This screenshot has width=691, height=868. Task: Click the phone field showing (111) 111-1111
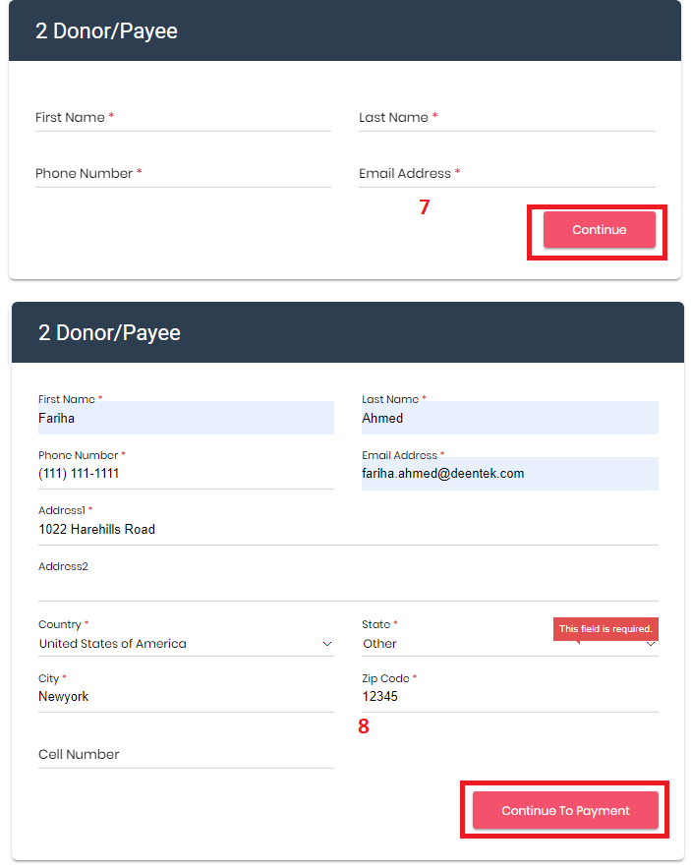pyautogui.click(x=186, y=474)
